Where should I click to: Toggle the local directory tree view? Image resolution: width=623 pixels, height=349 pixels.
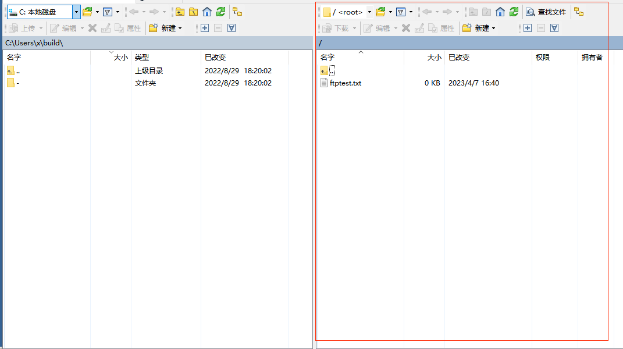(x=237, y=12)
